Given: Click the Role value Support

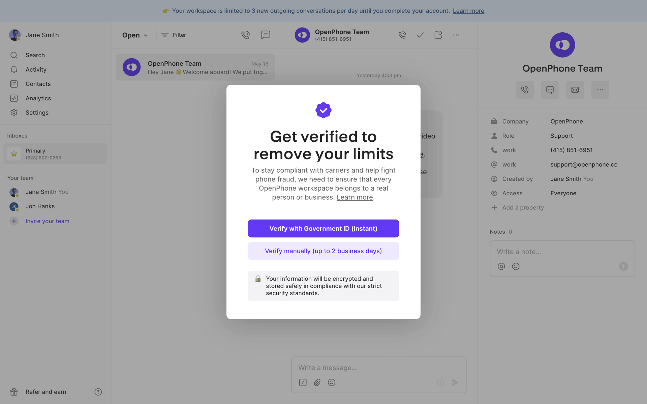Looking at the screenshot, I should (561, 136).
